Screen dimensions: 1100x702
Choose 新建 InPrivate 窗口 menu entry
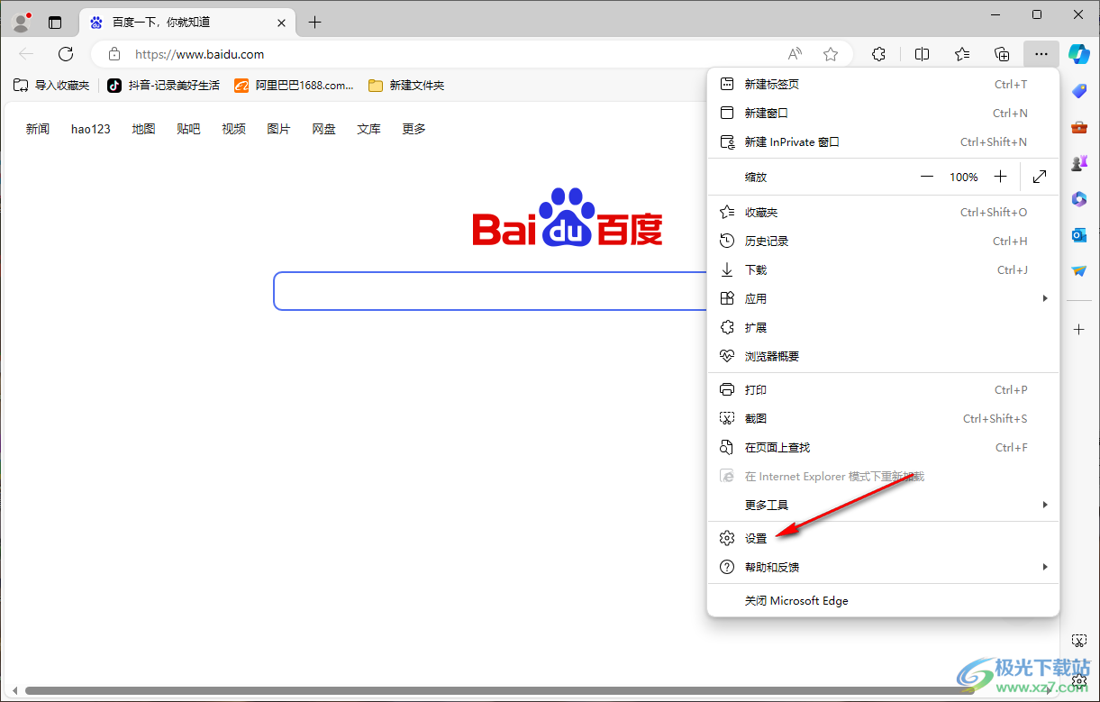click(x=884, y=141)
